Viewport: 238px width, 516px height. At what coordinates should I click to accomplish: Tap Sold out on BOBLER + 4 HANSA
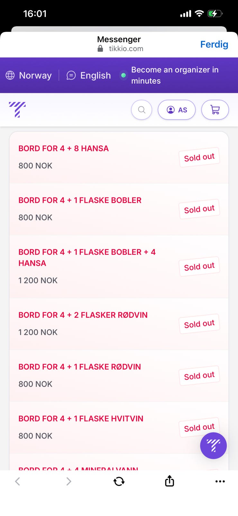[199, 266]
